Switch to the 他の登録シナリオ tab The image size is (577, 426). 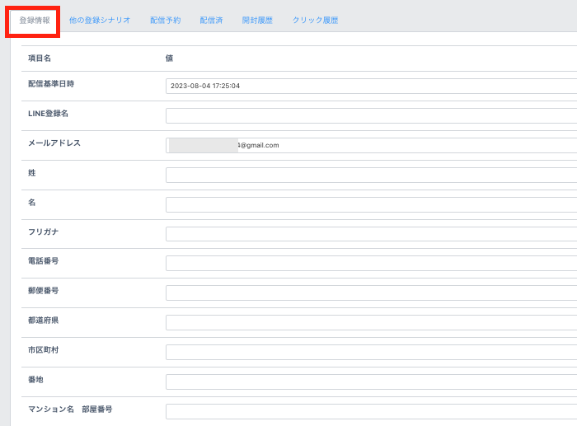click(x=100, y=20)
